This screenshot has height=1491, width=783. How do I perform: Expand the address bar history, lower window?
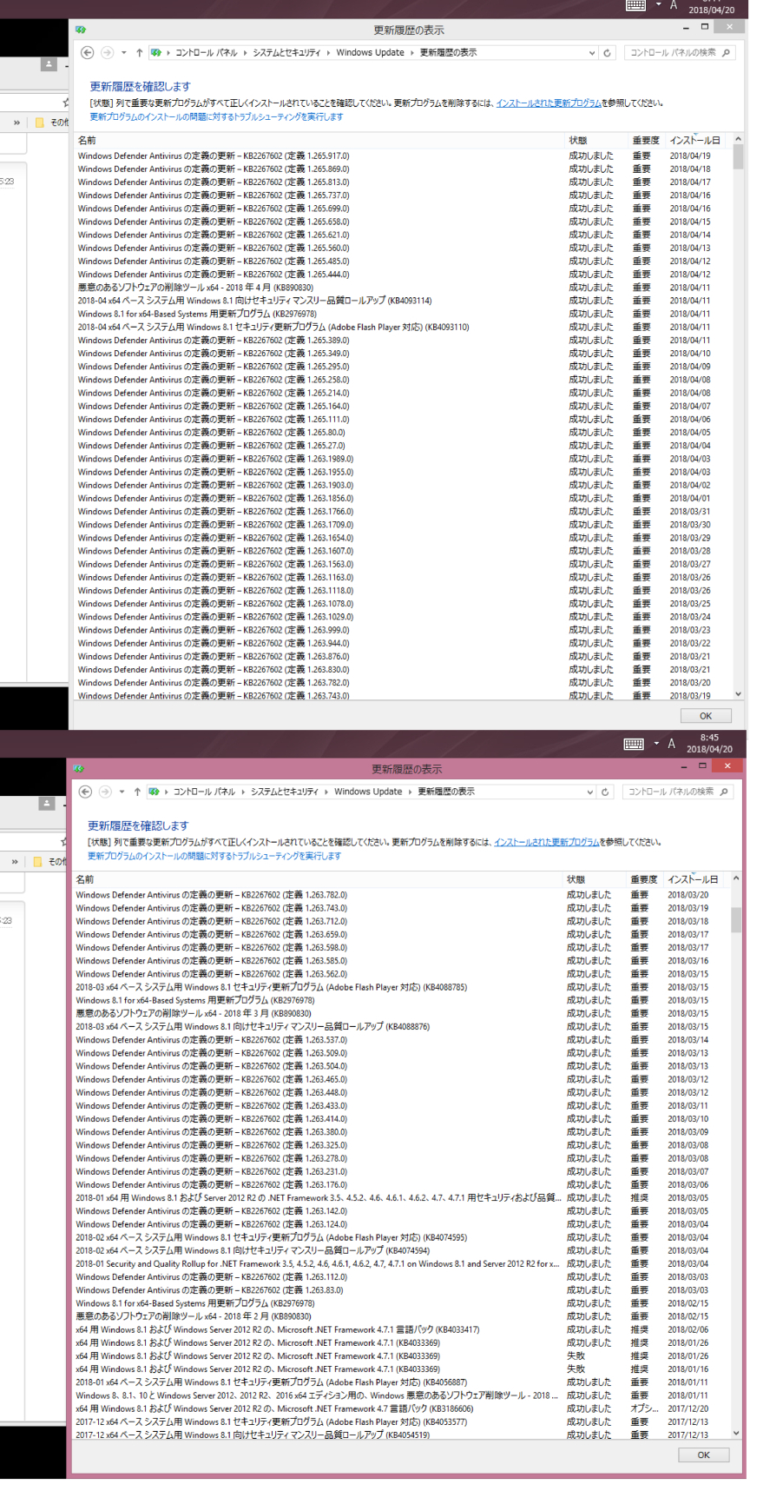pos(590,792)
